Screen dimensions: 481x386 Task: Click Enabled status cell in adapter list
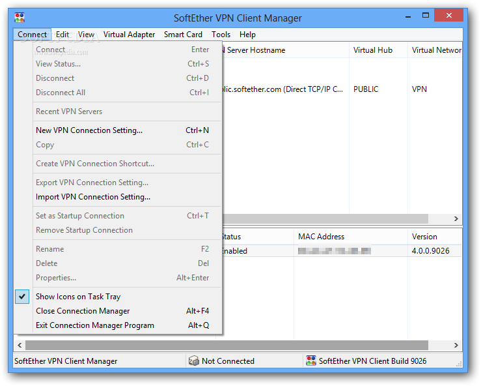[x=234, y=251]
